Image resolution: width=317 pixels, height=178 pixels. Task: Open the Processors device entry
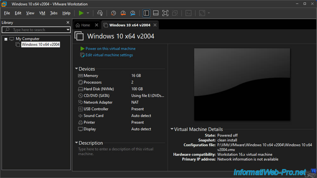click(x=93, y=82)
